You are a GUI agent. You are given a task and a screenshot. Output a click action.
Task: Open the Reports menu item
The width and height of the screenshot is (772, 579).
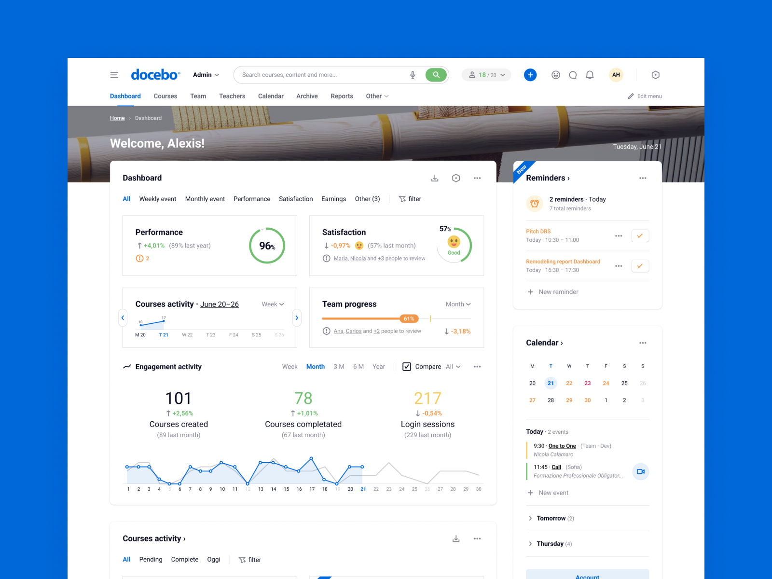click(x=342, y=96)
